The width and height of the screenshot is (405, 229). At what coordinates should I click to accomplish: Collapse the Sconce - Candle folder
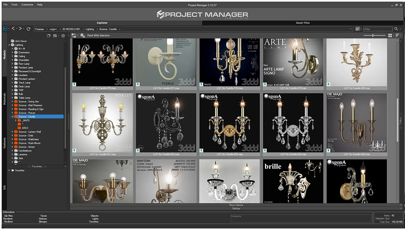pos(12,117)
